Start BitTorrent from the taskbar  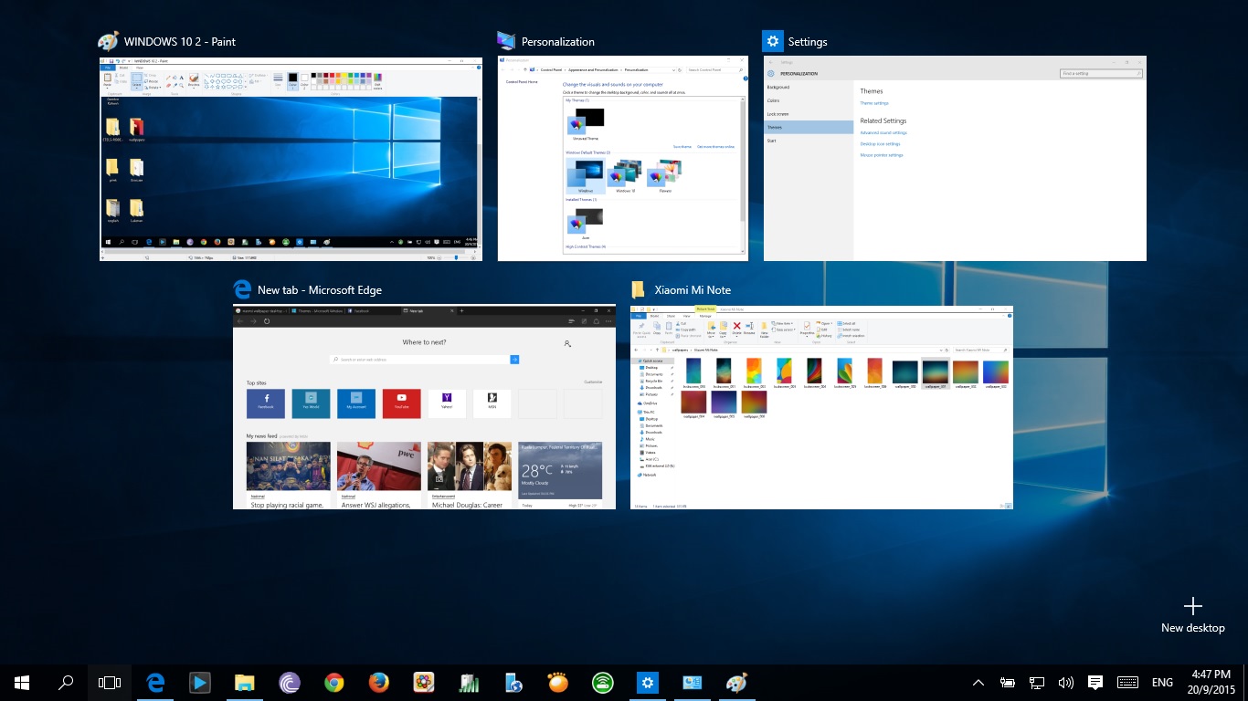[x=288, y=682]
